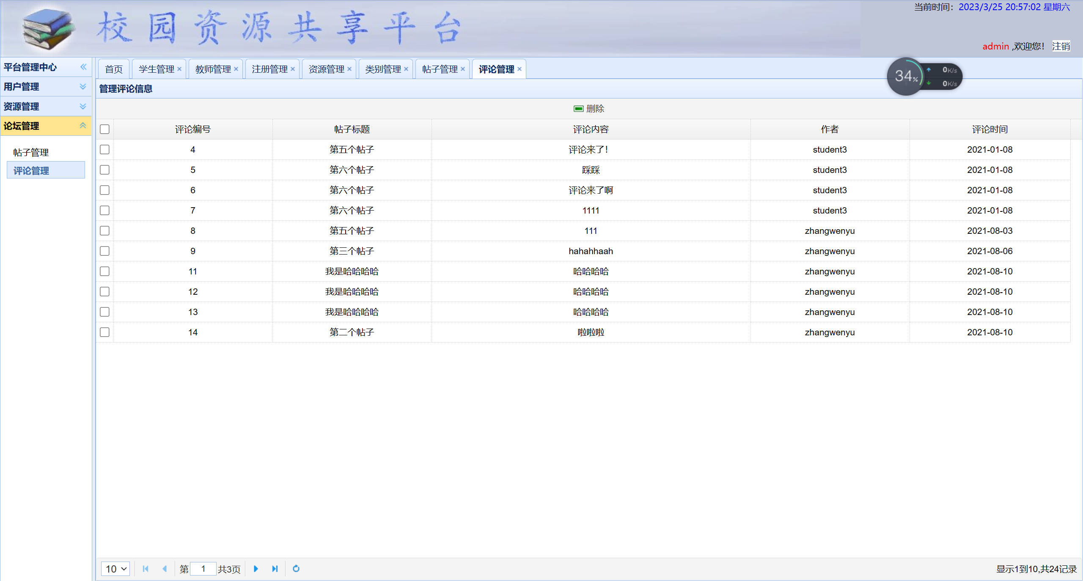Open the page size dropdown showing 10
The image size is (1083, 581).
115,569
